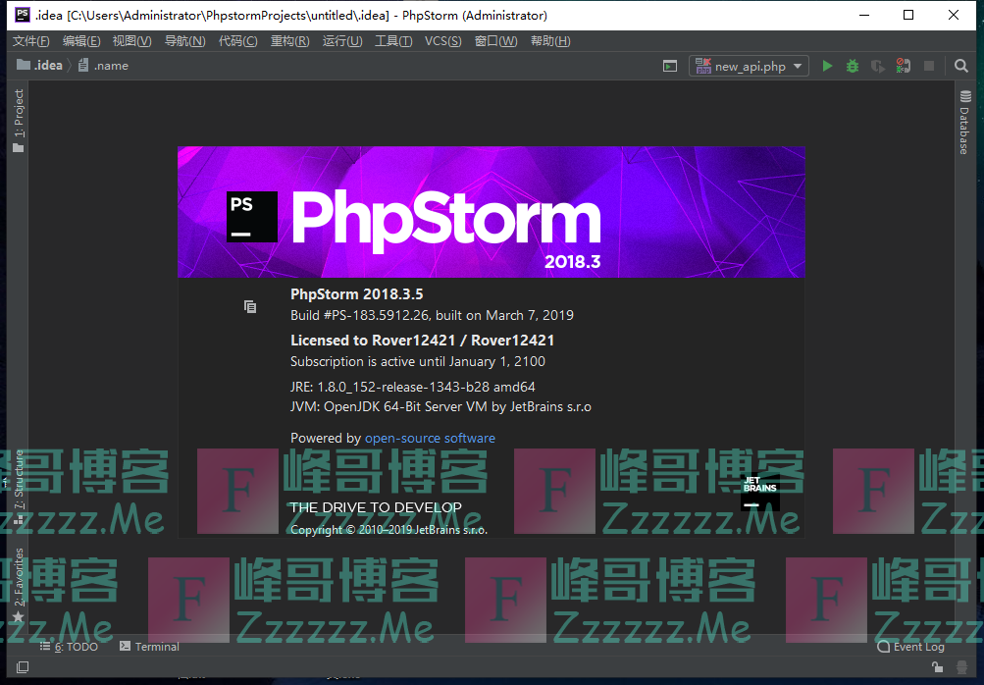Click the Stop process square icon

929,66
